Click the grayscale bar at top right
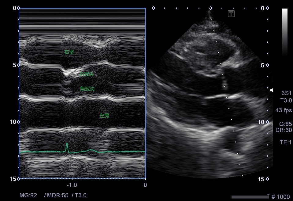The image size is (293, 201). [285, 32]
